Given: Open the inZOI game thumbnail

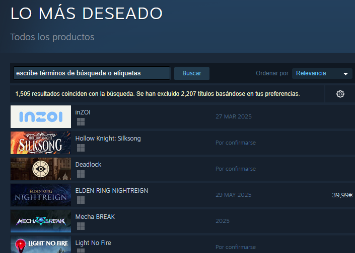Looking at the screenshot, I should coord(41,116).
